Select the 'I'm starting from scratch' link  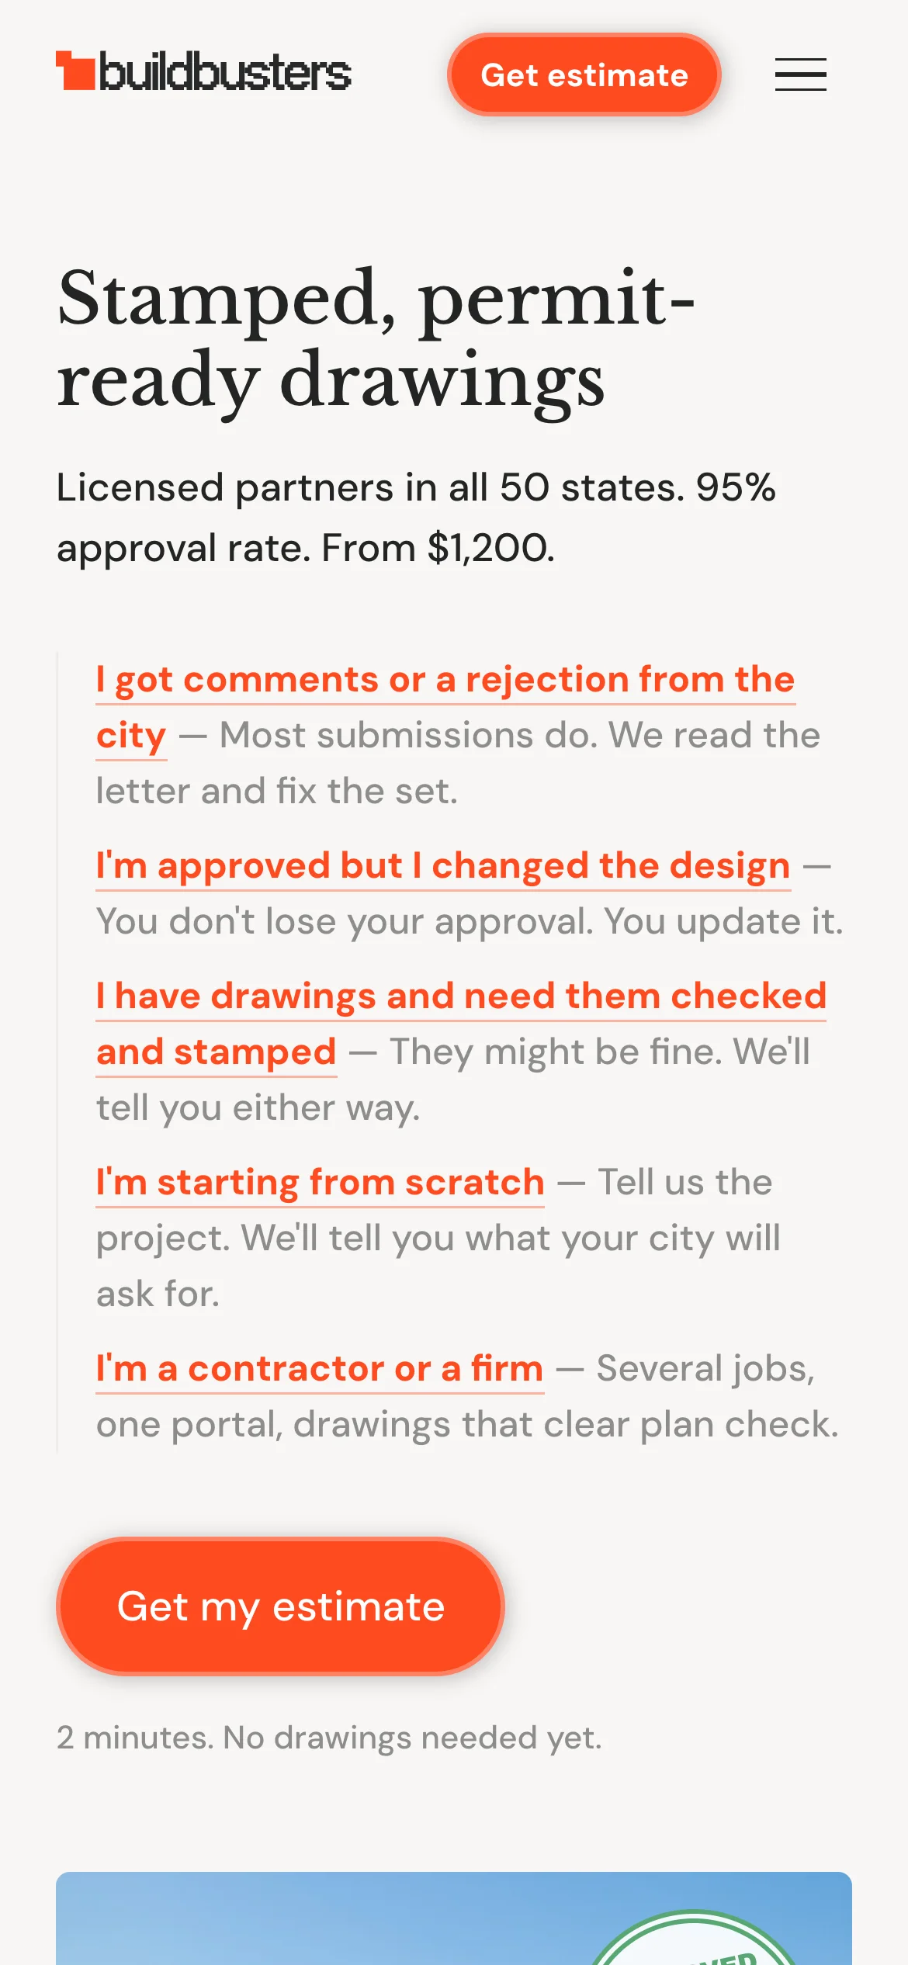point(320,1182)
